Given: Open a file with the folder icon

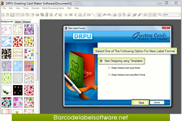Looking at the screenshot, I should pos(8,15).
